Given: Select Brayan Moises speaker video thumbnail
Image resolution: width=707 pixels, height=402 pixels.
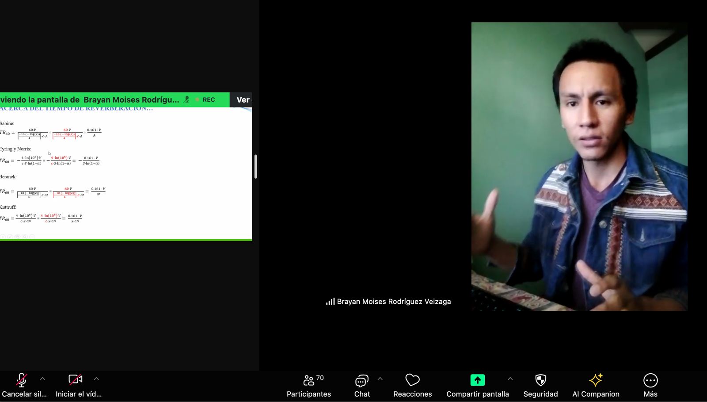Looking at the screenshot, I should point(579,166).
